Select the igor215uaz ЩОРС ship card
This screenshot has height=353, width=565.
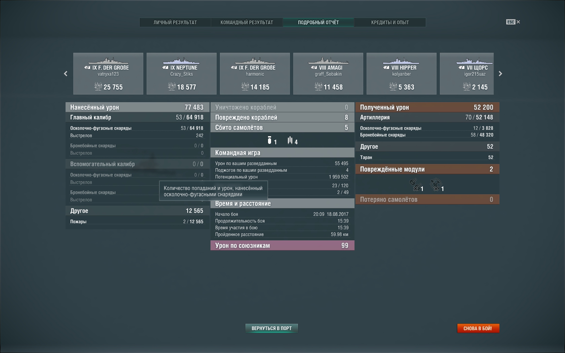[467, 74]
